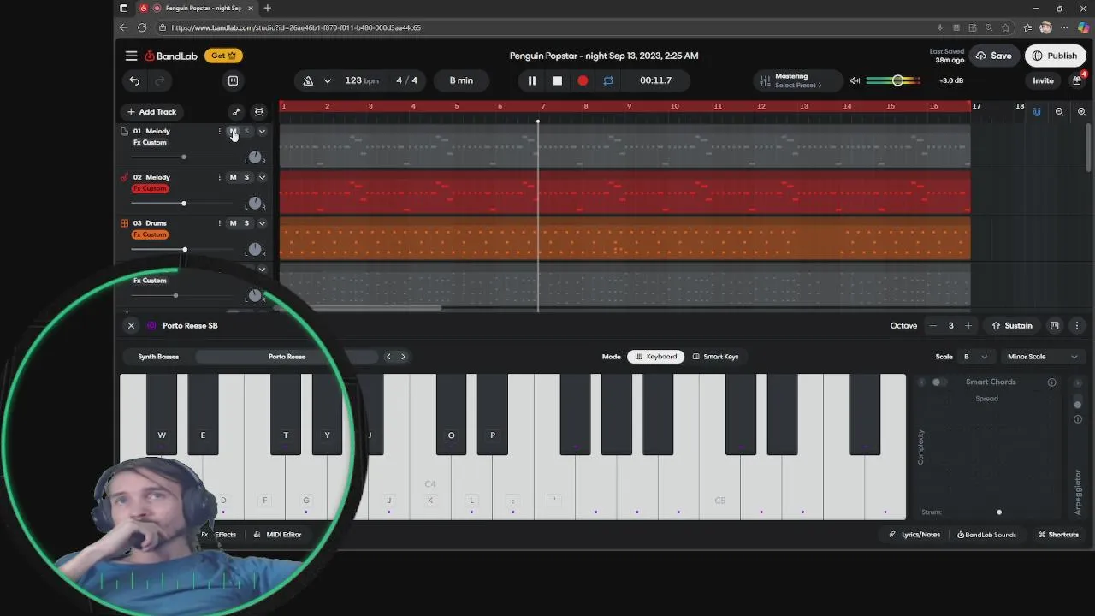Image resolution: width=1095 pixels, height=616 pixels.
Task: Mute track 03 Drums
Action: pyautogui.click(x=233, y=223)
